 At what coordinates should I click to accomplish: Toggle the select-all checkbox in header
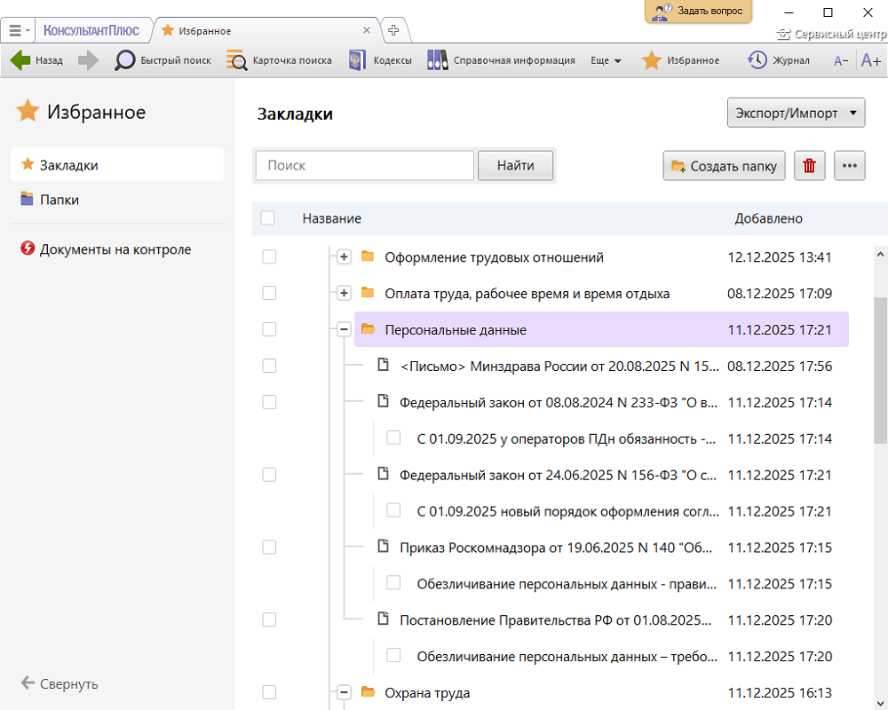(x=268, y=218)
